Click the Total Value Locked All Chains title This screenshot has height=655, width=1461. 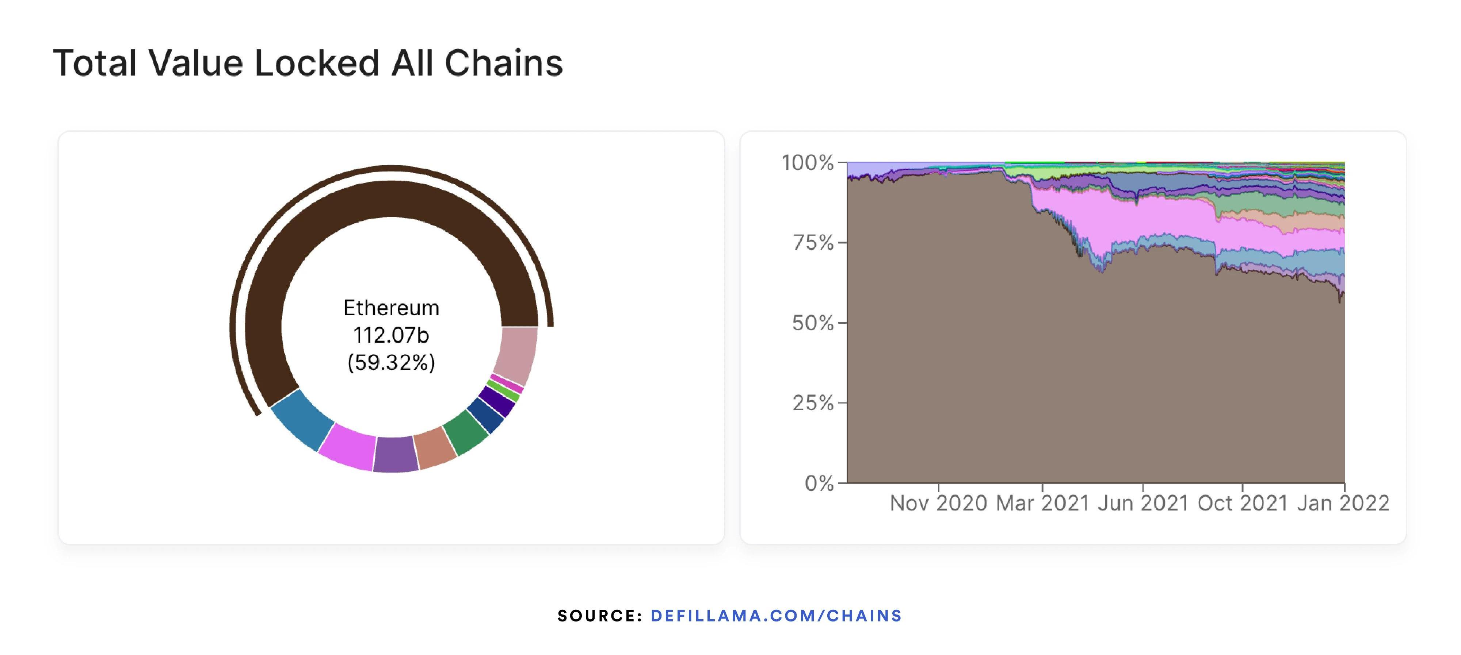(x=308, y=63)
